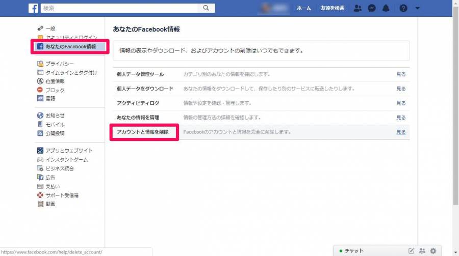Select サポート受信箱 in sidebar

(62, 195)
